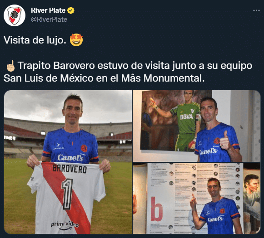
Task: Click the star-struck emoji after 'Visita de lujo.'
Action: pos(76,40)
